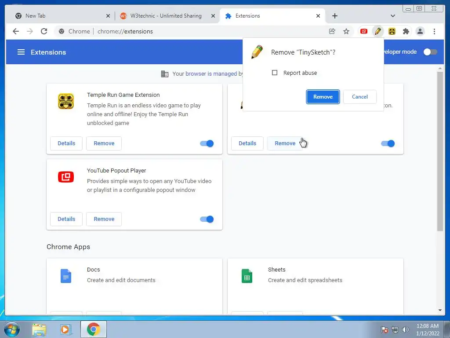Click the Chrome taskbar icon
Image resolution: width=450 pixels, height=338 pixels.
tap(94, 329)
